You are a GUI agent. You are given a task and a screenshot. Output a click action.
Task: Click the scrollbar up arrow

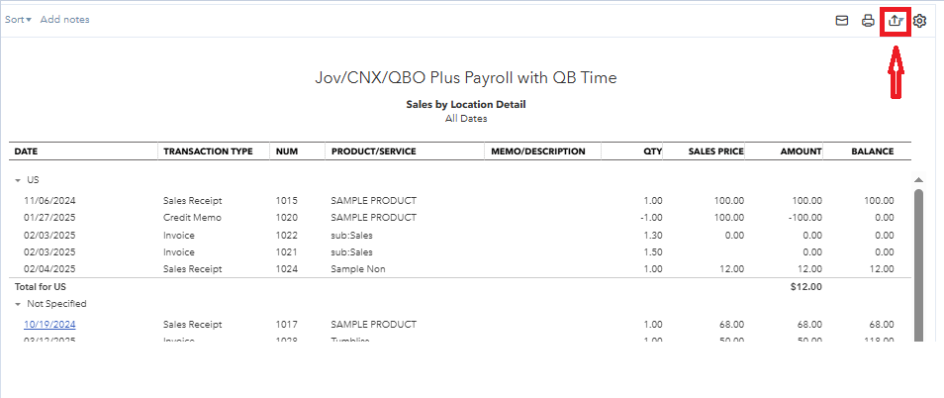(x=918, y=180)
